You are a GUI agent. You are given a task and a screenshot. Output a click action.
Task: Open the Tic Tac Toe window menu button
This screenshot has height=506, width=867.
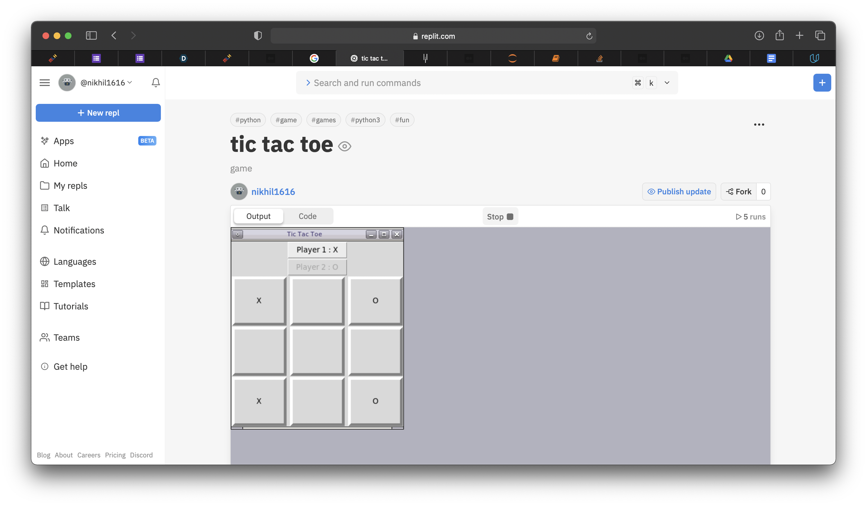[x=237, y=234]
